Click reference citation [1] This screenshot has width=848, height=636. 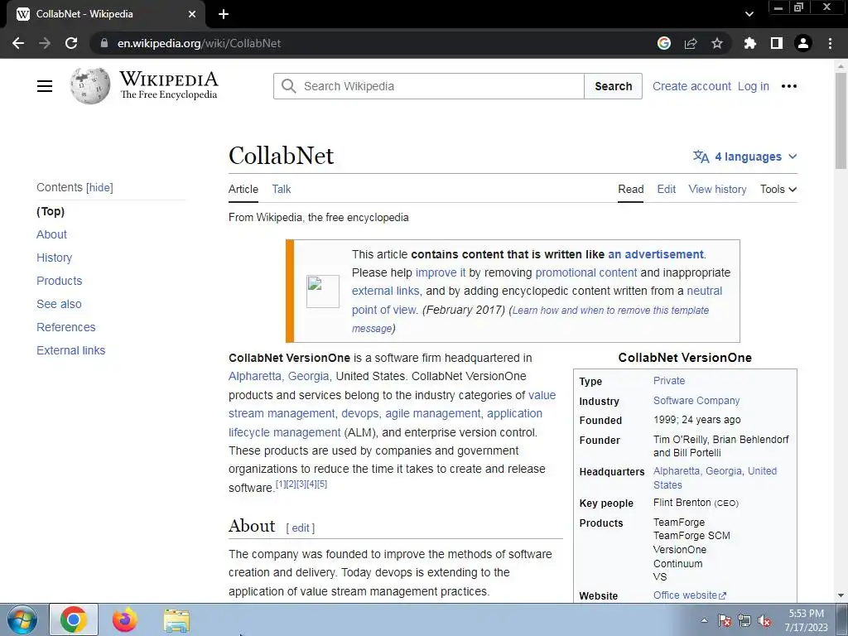(281, 484)
